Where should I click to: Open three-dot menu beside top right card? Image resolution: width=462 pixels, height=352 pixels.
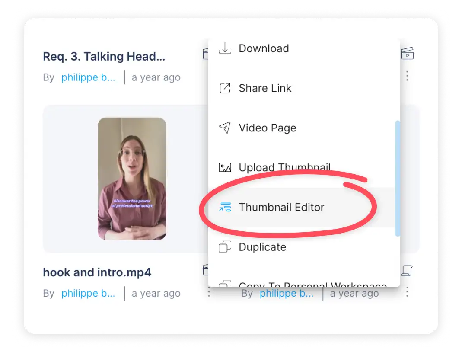click(407, 76)
